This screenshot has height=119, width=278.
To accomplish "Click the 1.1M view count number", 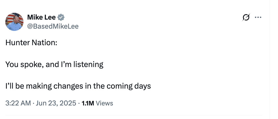I will pyautogui.click(x=88, y=103).
